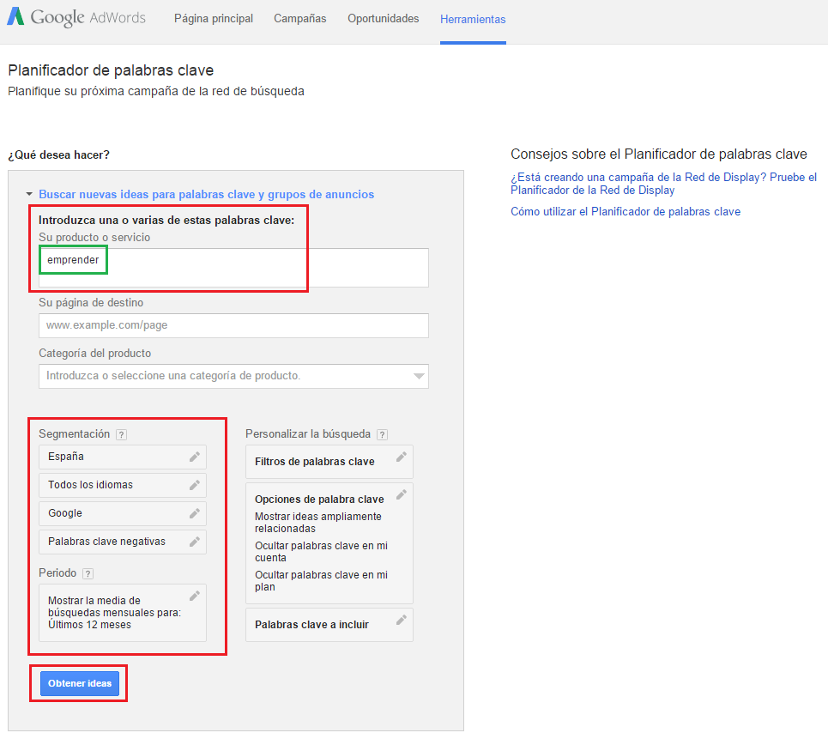The height and width of the screenshot is (745, 828).
Task: Edit Todos los idiomas pencil icon
Action: pos(194,485)
